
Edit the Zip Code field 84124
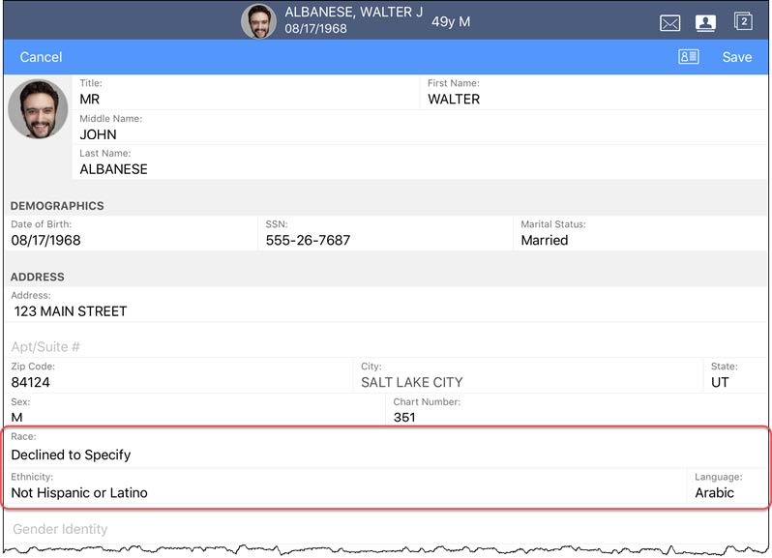pos(179,375)
